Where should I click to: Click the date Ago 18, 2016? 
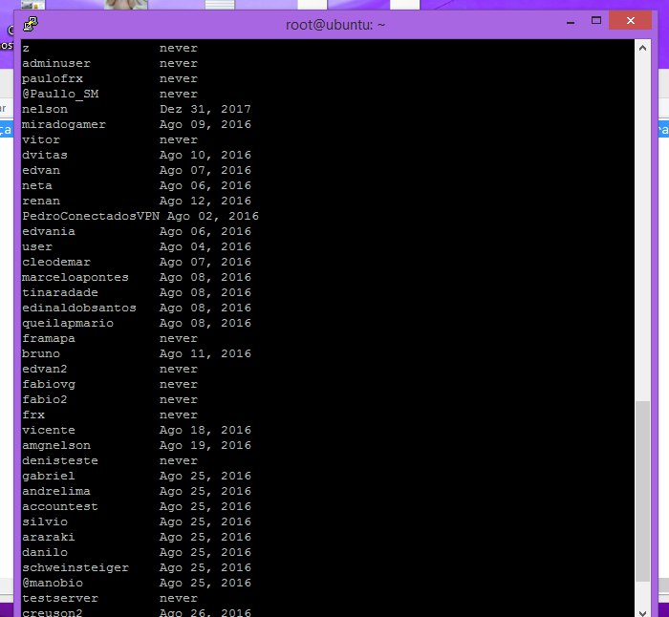click(205, 430)
